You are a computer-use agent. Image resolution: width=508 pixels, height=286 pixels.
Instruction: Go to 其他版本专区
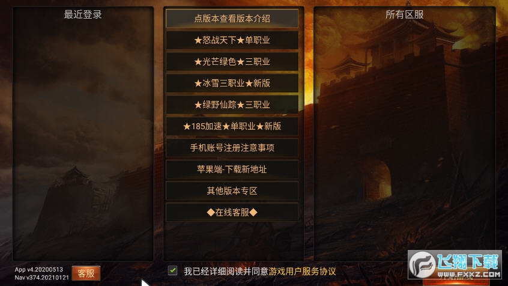tap(232, 190)
